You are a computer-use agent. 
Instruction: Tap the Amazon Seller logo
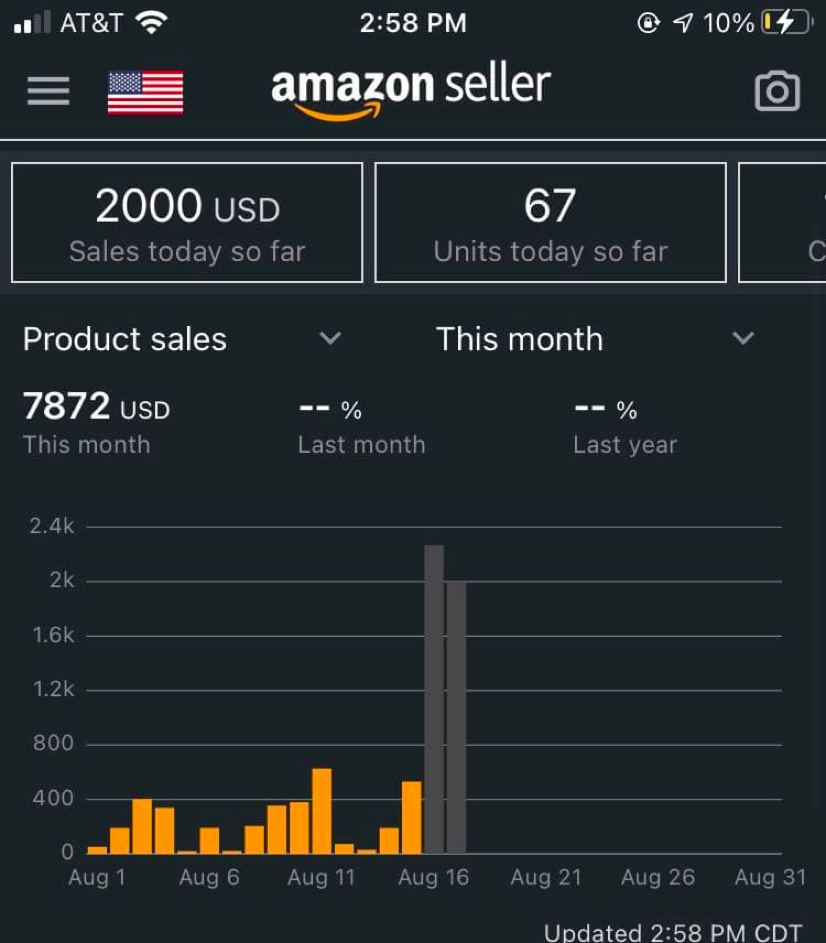(x=410, y=90)
